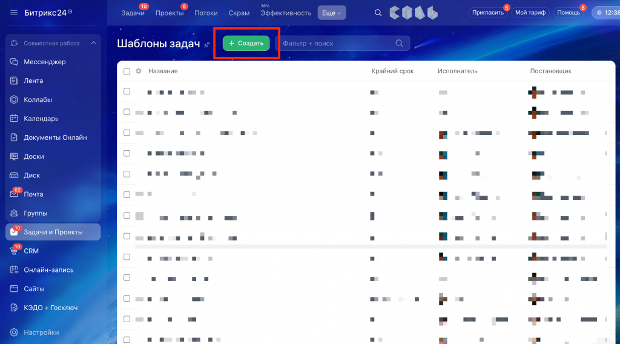Check the second template row checkbox

pos(127,112)
